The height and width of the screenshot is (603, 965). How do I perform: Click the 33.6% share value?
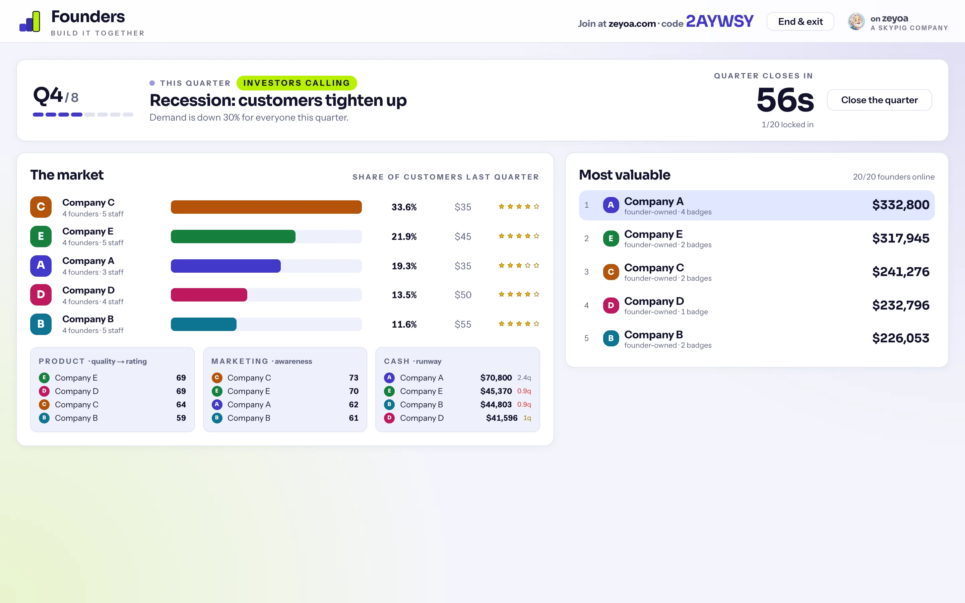tap(404, 207)
